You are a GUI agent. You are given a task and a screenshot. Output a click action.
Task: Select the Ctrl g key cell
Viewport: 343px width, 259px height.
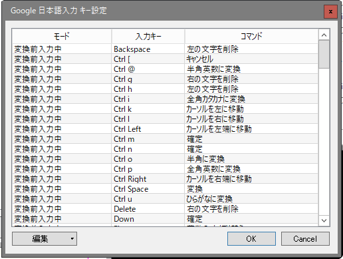tap(148, 79)
